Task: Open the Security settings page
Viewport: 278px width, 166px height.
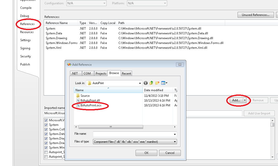Action: coord(26,56)
